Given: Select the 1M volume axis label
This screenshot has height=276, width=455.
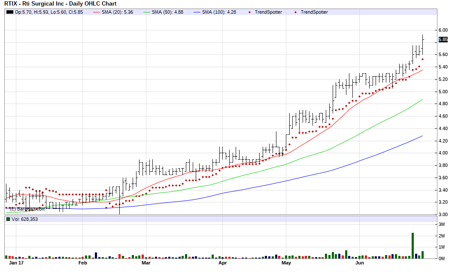Looking at the screenshot, I should coord(442,247).
